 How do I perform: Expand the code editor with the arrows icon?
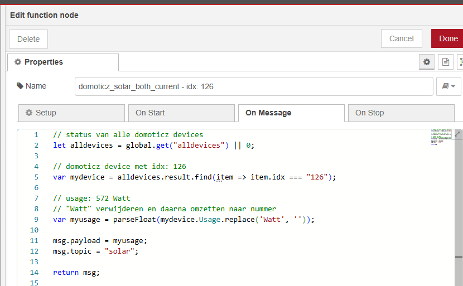[x=458, y=134]
